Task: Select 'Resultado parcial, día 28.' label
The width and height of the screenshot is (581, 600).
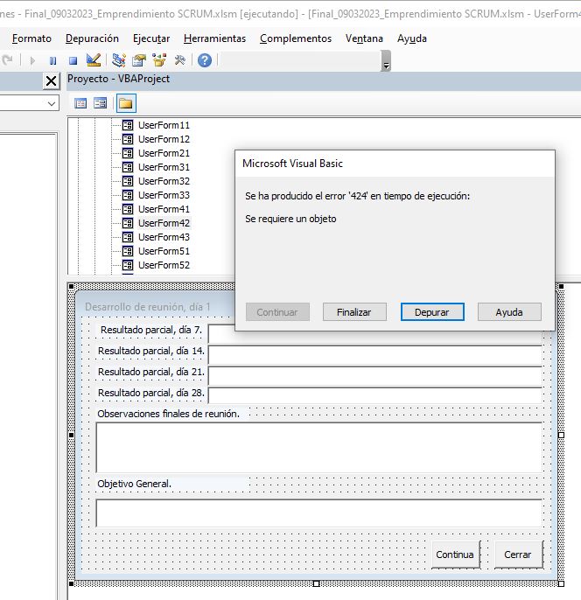Action: (151, 393)
